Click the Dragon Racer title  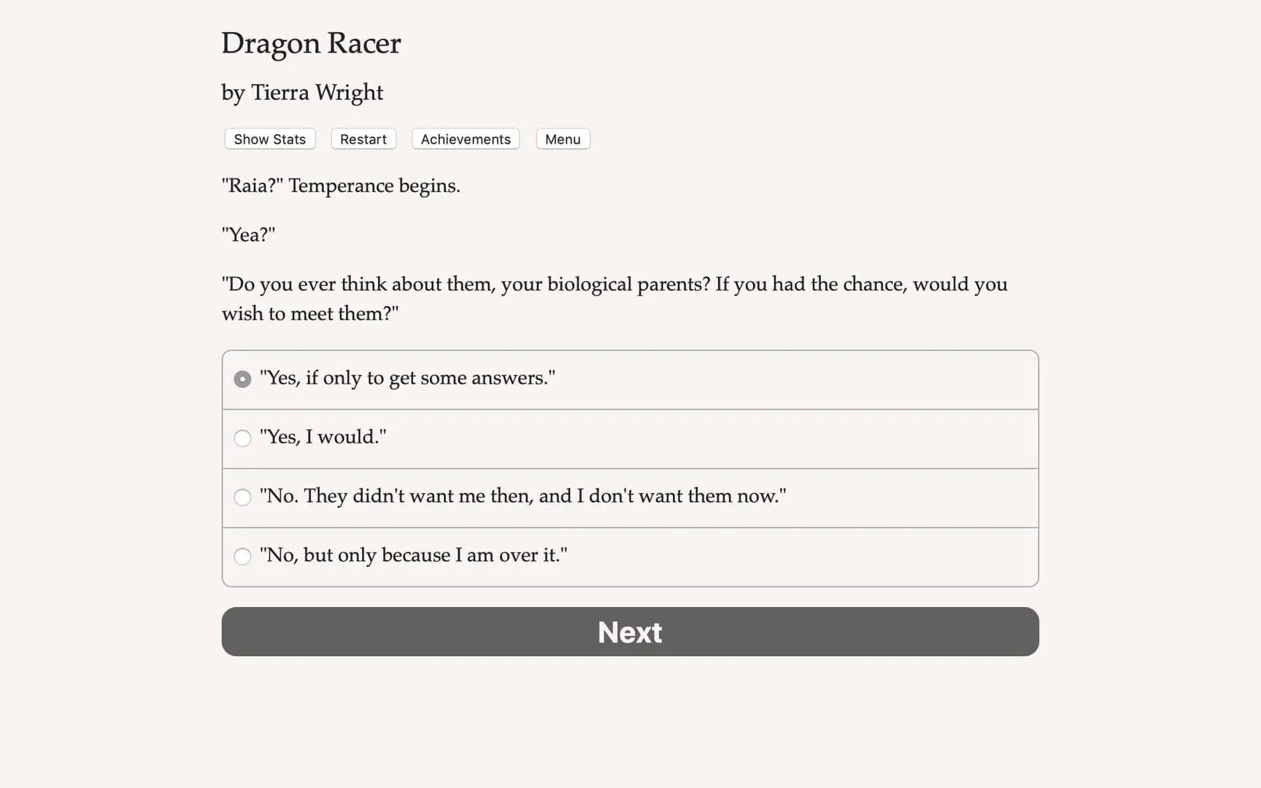tap(311, 44)
